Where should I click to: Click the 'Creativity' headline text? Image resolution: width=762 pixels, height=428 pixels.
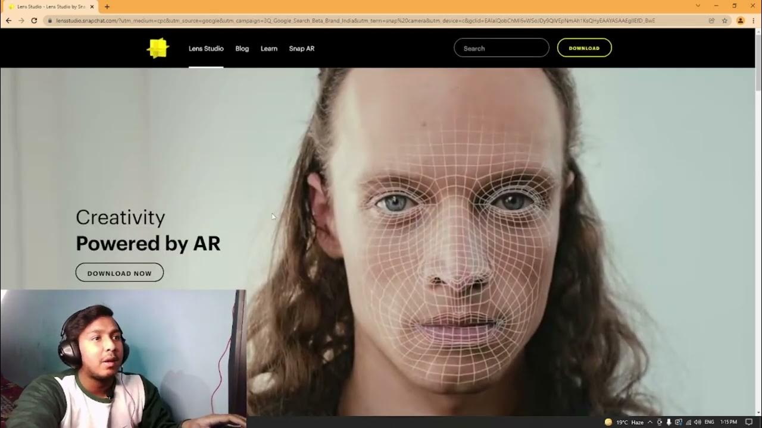[120, 218]
